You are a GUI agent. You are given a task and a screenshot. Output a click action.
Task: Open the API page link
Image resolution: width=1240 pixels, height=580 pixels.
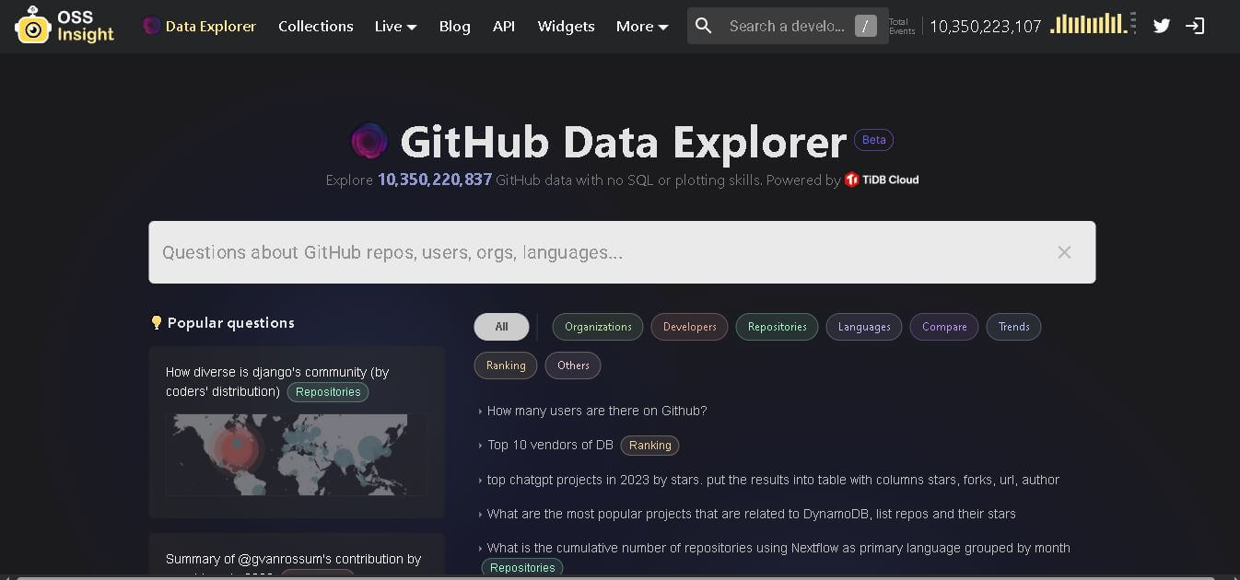[x=503, y=26]
